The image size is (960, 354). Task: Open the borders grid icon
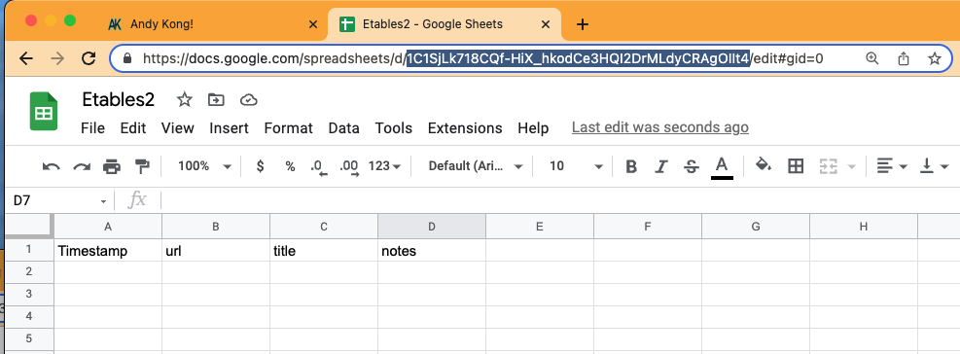796,166
